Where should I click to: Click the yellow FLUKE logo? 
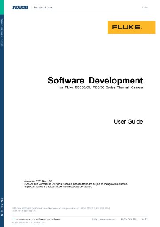pos(131,27)
